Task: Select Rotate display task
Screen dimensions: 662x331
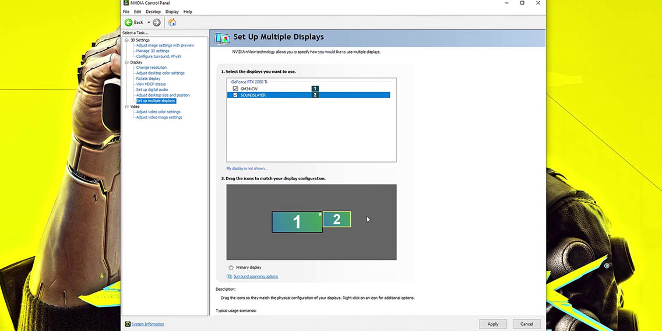Action: pyautogui.click(x=148, y=79)
